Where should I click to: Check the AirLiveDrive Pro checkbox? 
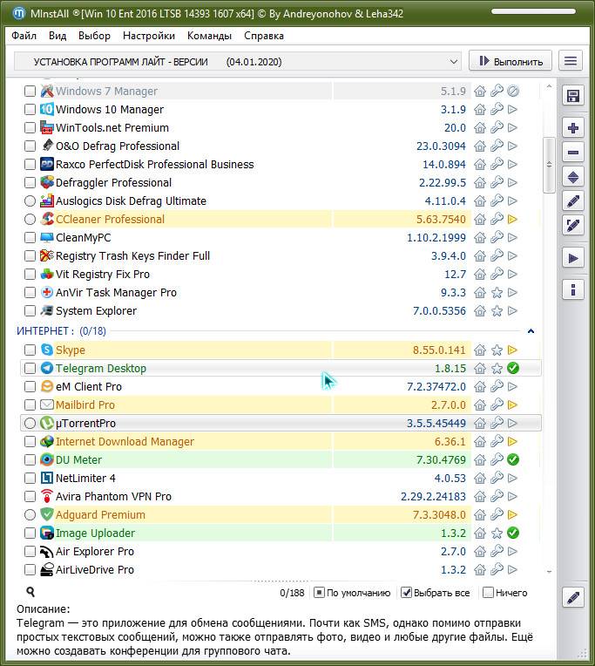coord(30,569)
